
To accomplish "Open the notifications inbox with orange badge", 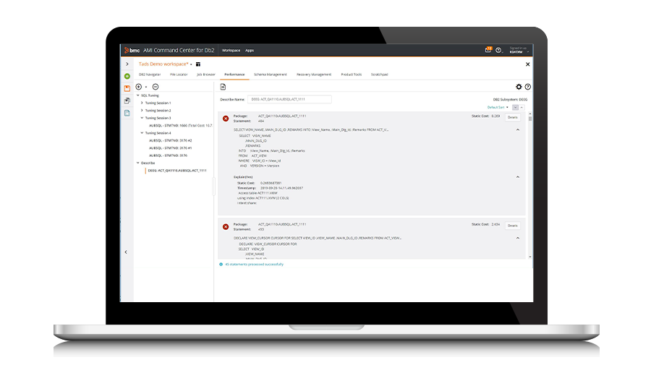I will pyautogui.click(x=488, y=50).
